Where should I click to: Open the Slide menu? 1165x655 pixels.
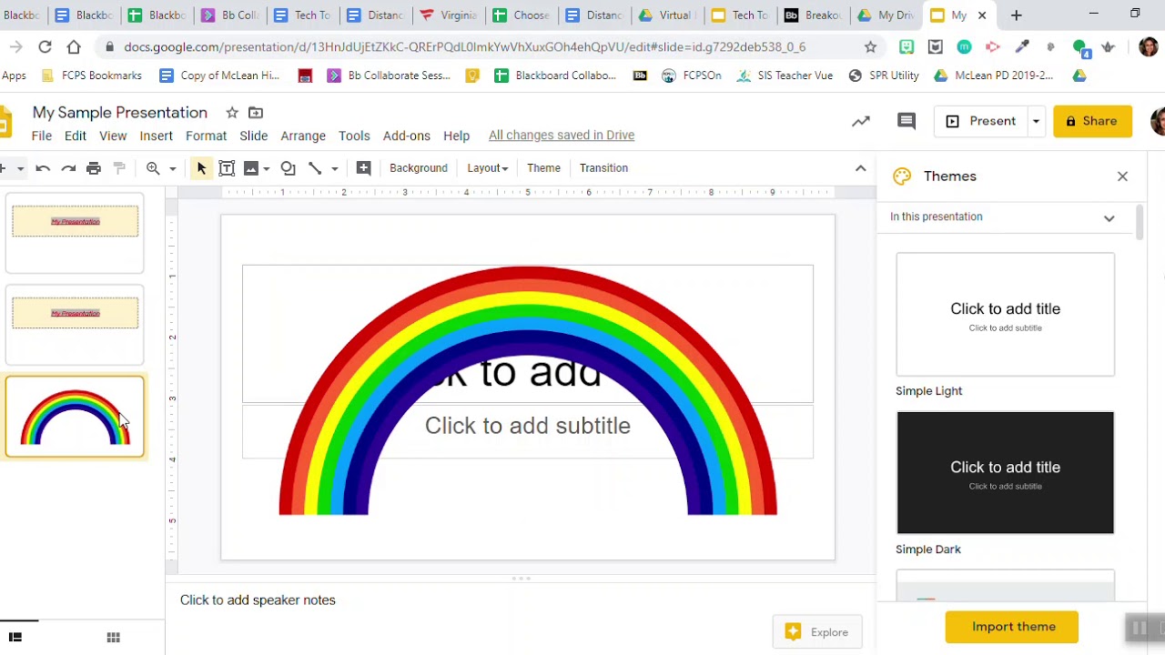pyautogui.click(x=254, y=136)
